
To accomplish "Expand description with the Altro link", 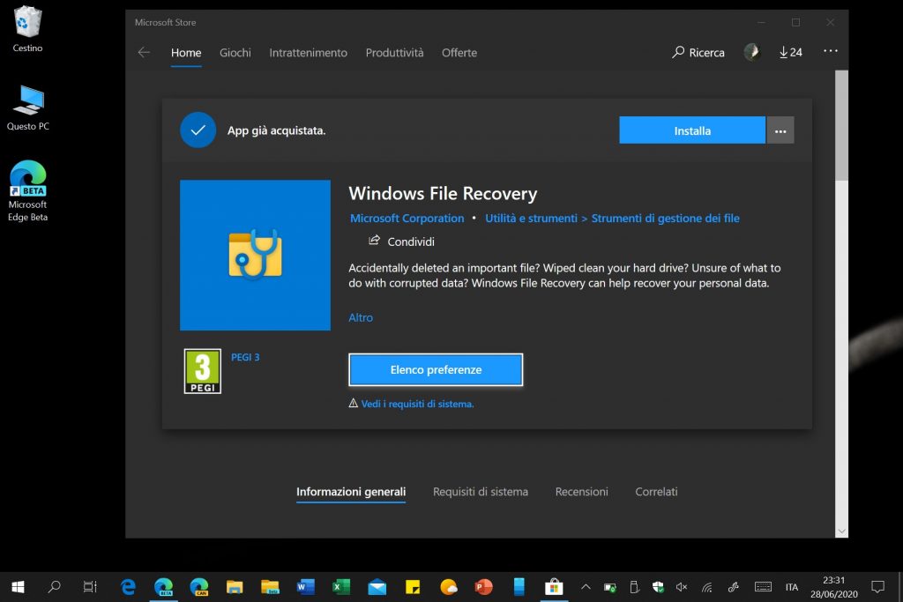I will 361,317.
